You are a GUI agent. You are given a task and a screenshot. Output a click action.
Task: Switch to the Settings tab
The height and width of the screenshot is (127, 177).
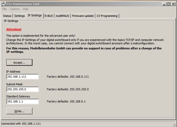(x=19, y=16)
